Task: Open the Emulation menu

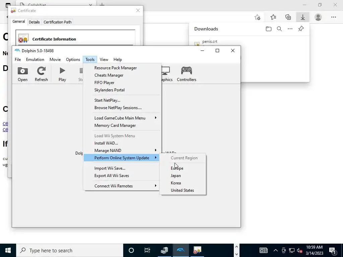Action: (35, 60)
